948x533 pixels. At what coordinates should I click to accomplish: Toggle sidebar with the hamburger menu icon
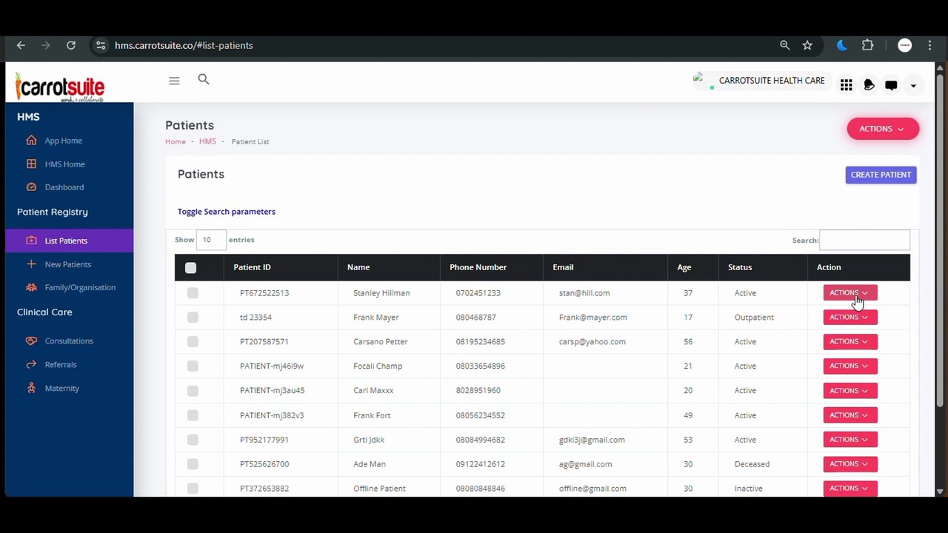(174, 81)
